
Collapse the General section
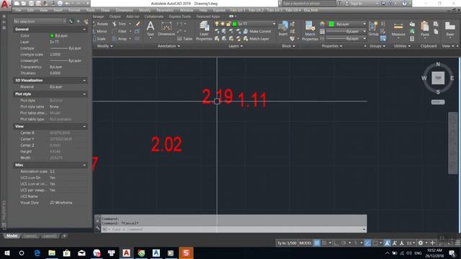[x=84, y=29]
